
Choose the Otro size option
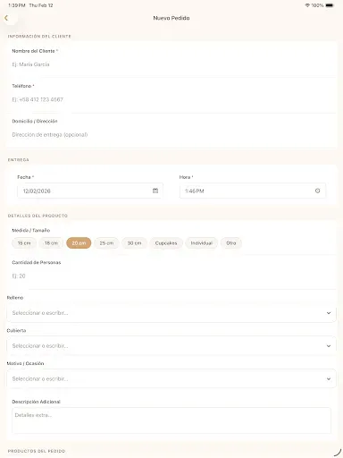(x=231, y=243)
